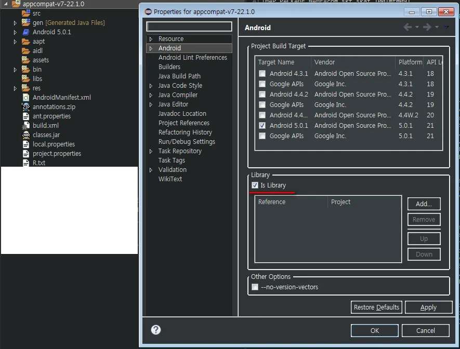460x349 pixels.
Task: Select Android Lint Preferences page
Action: tap(193, 58)
